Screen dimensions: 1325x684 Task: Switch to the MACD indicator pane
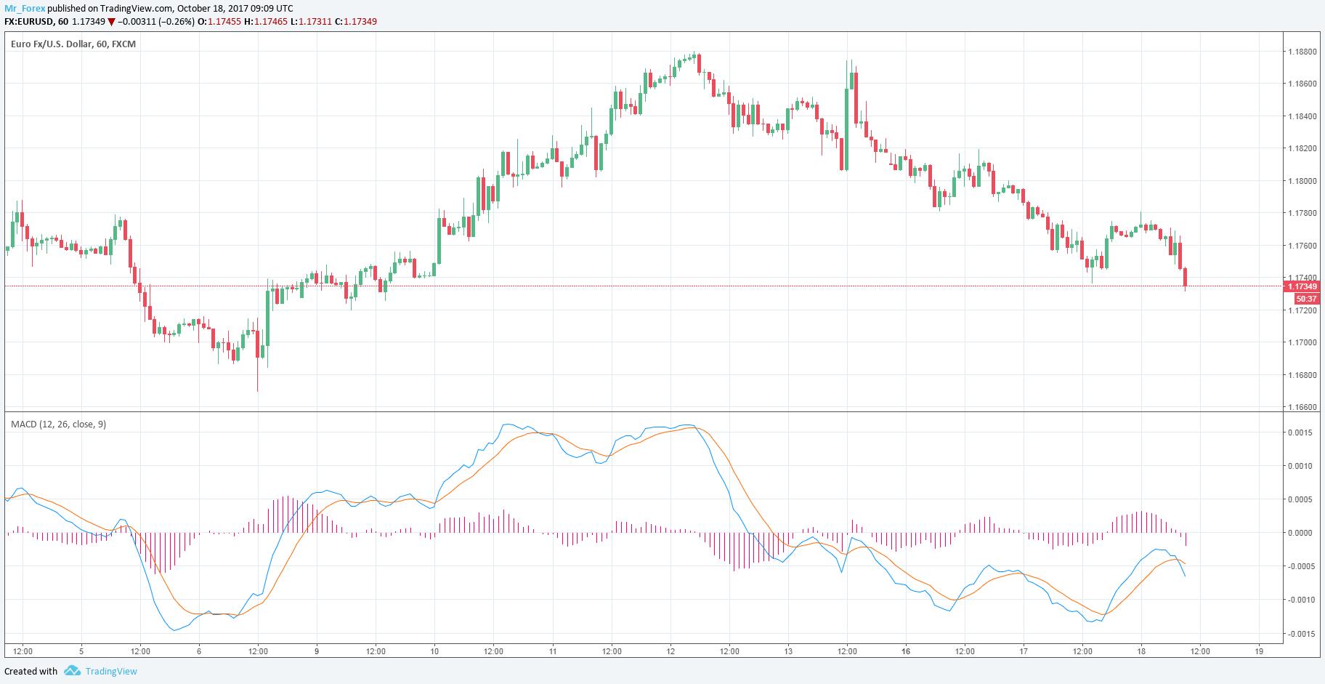tap(654, 531)
